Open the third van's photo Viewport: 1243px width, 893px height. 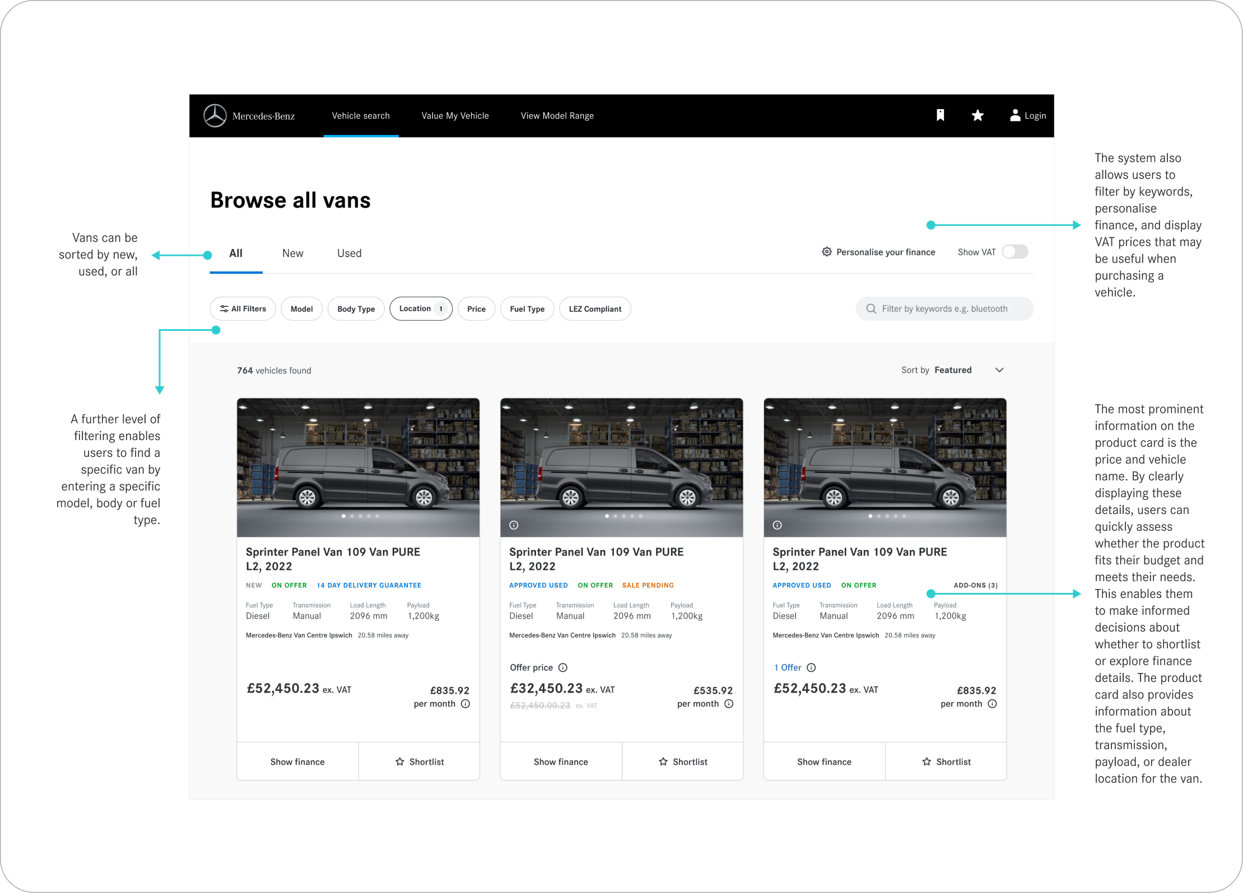885,467
